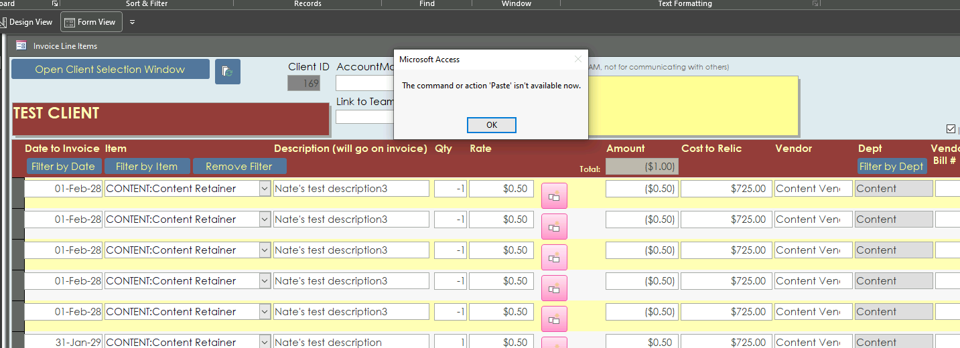Click the second row's Description field
Screen dimensions: 960x348
[x=351, y=220]
